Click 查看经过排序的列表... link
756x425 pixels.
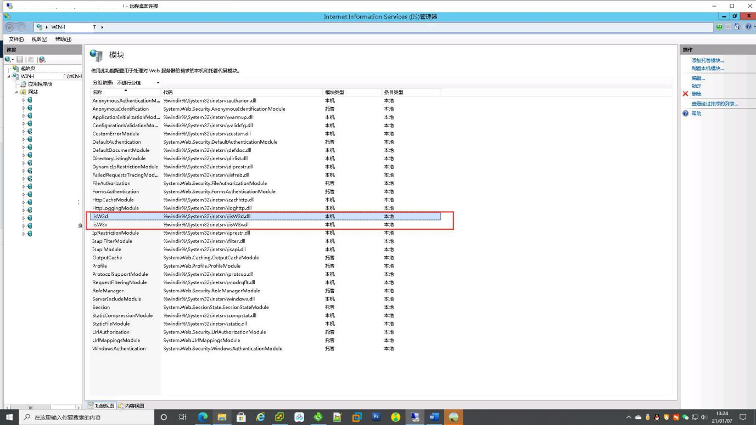pyautogui.click(x=714, y=104)
